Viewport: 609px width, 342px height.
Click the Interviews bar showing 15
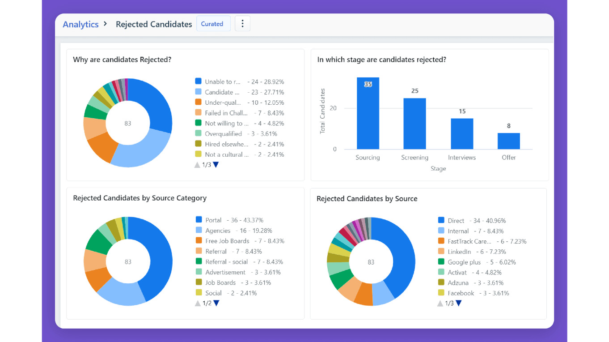461,133
